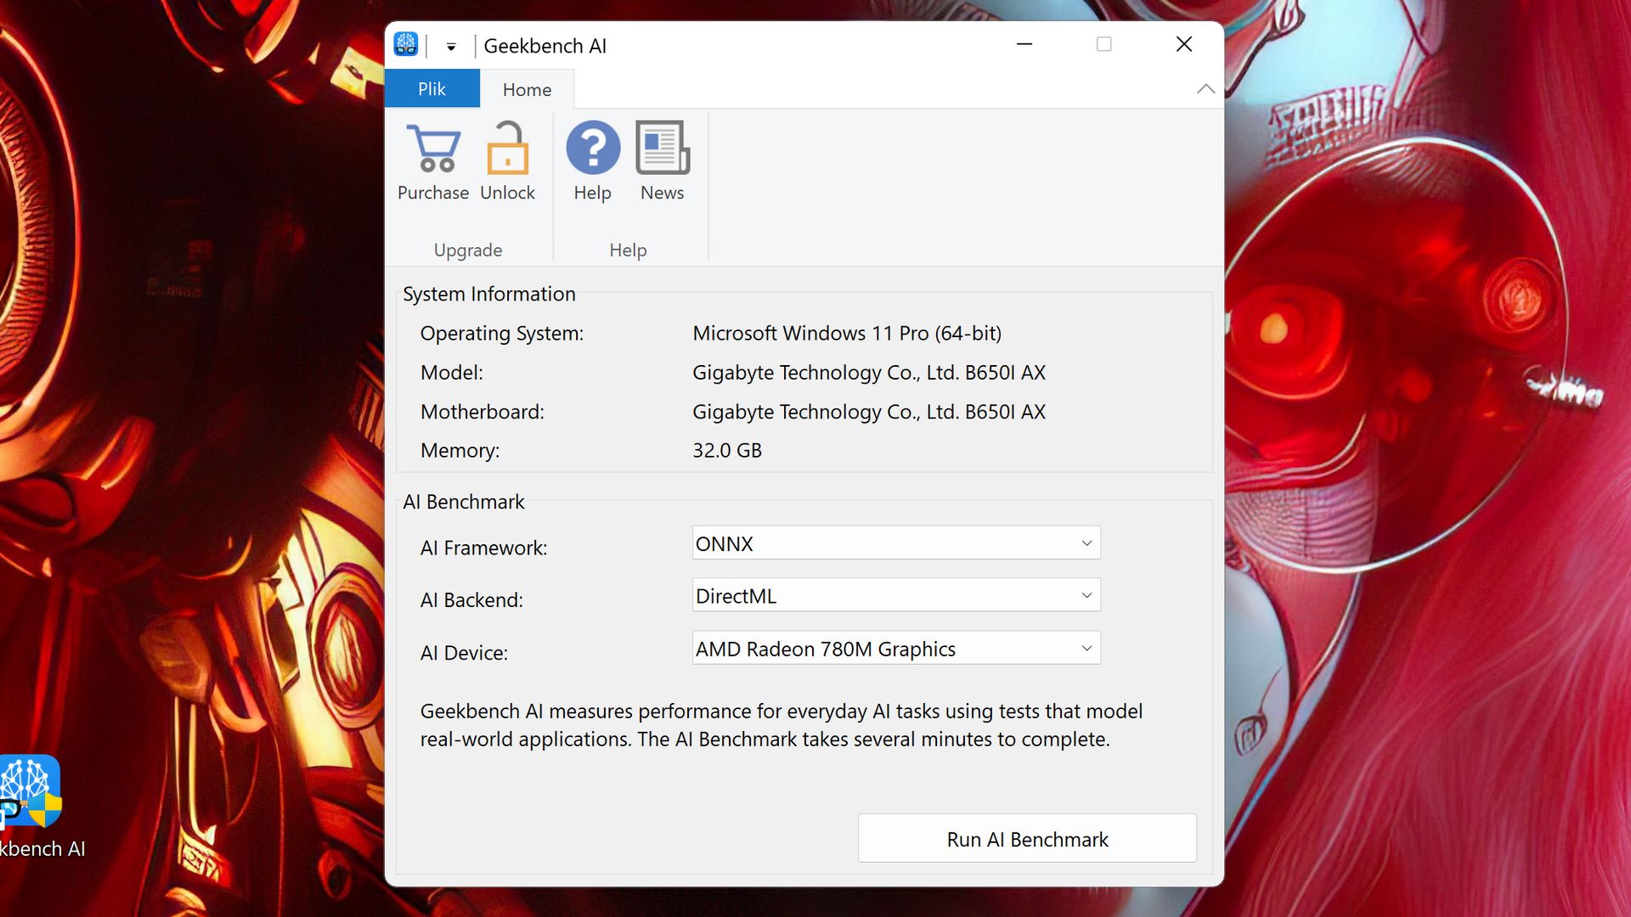Open the Plik file tab

click(x=432, y=89)
